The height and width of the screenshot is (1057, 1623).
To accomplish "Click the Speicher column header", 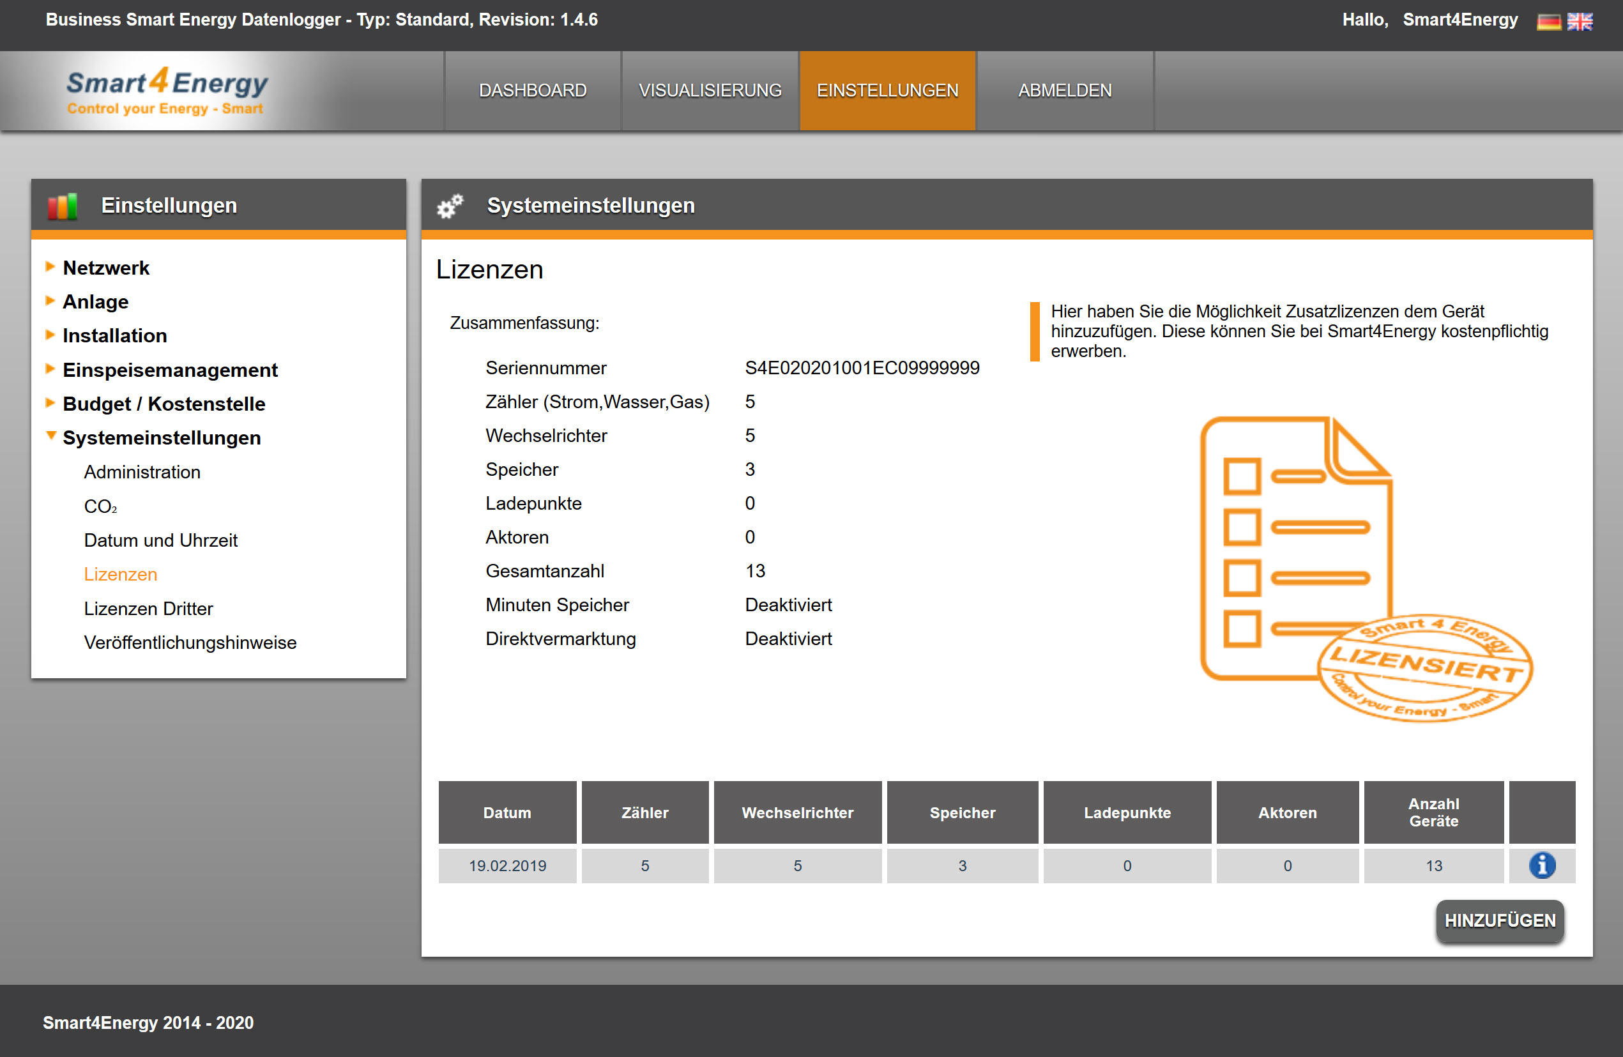I will [x=962, y=812].
